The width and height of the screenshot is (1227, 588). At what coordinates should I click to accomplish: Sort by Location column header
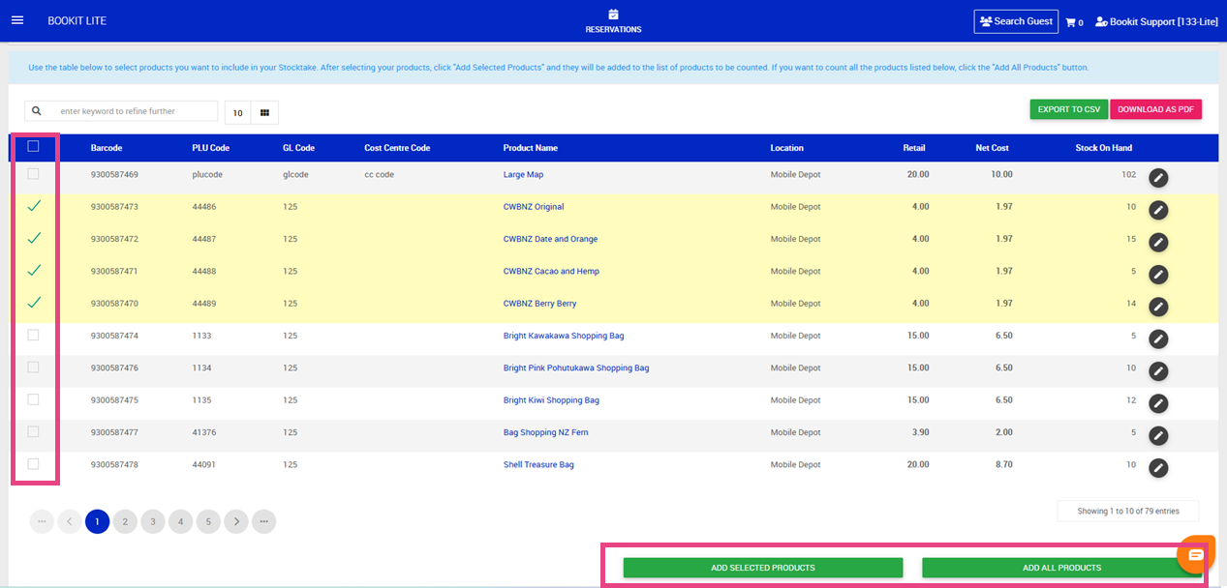click(x=786, y=148)
